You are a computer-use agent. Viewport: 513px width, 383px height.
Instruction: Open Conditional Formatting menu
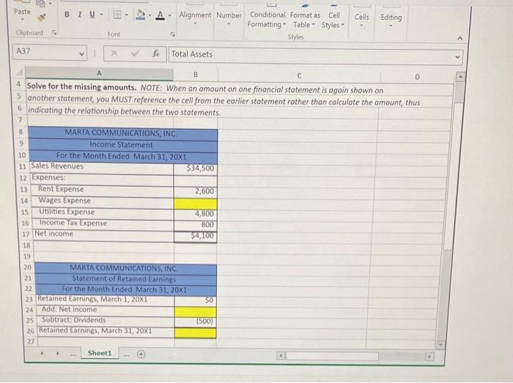(267, 20)
